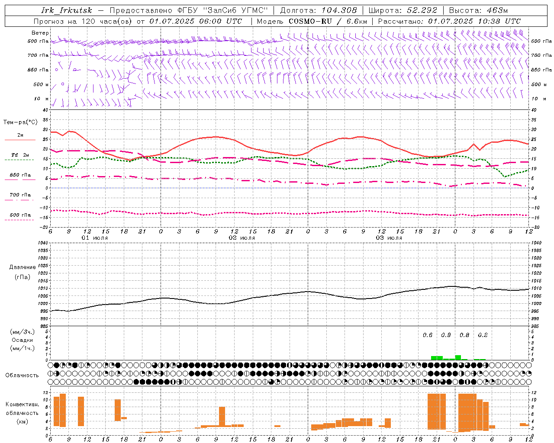Select the Высота: 463м elevation text

pyautogui.click(x=478, y=10)
